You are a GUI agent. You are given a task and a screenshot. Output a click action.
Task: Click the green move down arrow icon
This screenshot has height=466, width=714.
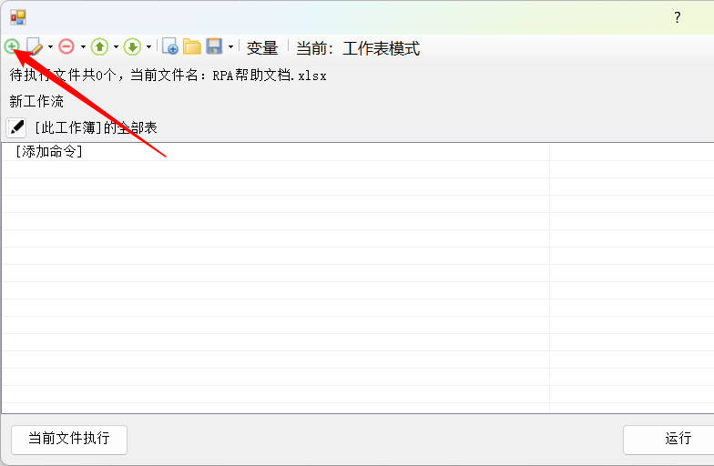132,46
